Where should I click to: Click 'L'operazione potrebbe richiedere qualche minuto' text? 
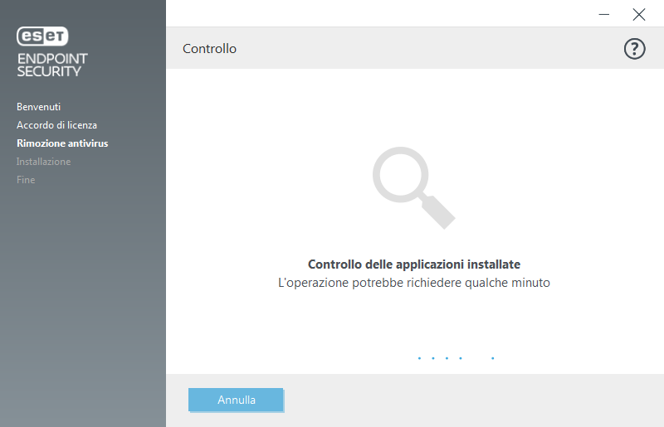[x=413, y=283]
